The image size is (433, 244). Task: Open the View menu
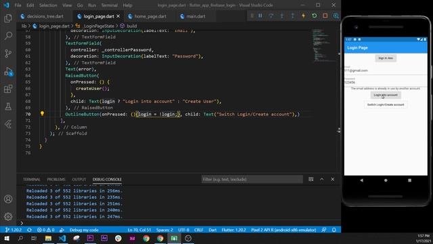click(x=67, y=5)
